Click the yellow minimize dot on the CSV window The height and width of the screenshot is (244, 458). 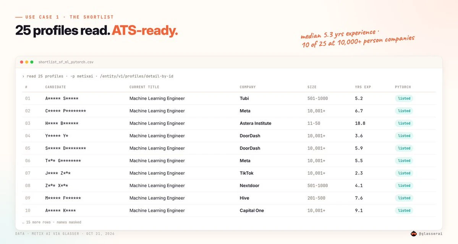click(27, 62)
